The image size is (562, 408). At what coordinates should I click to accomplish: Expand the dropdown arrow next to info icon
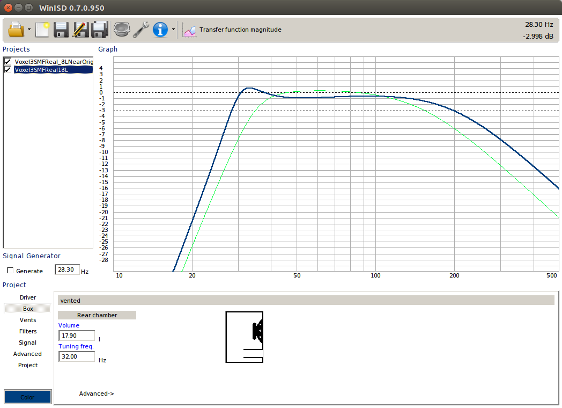173,30
